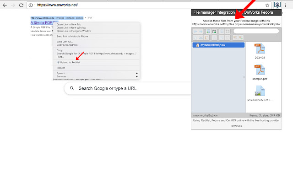293x183 pixels.
Task: Click the grey floppy download icon
Action: click(x=228, y=32)
